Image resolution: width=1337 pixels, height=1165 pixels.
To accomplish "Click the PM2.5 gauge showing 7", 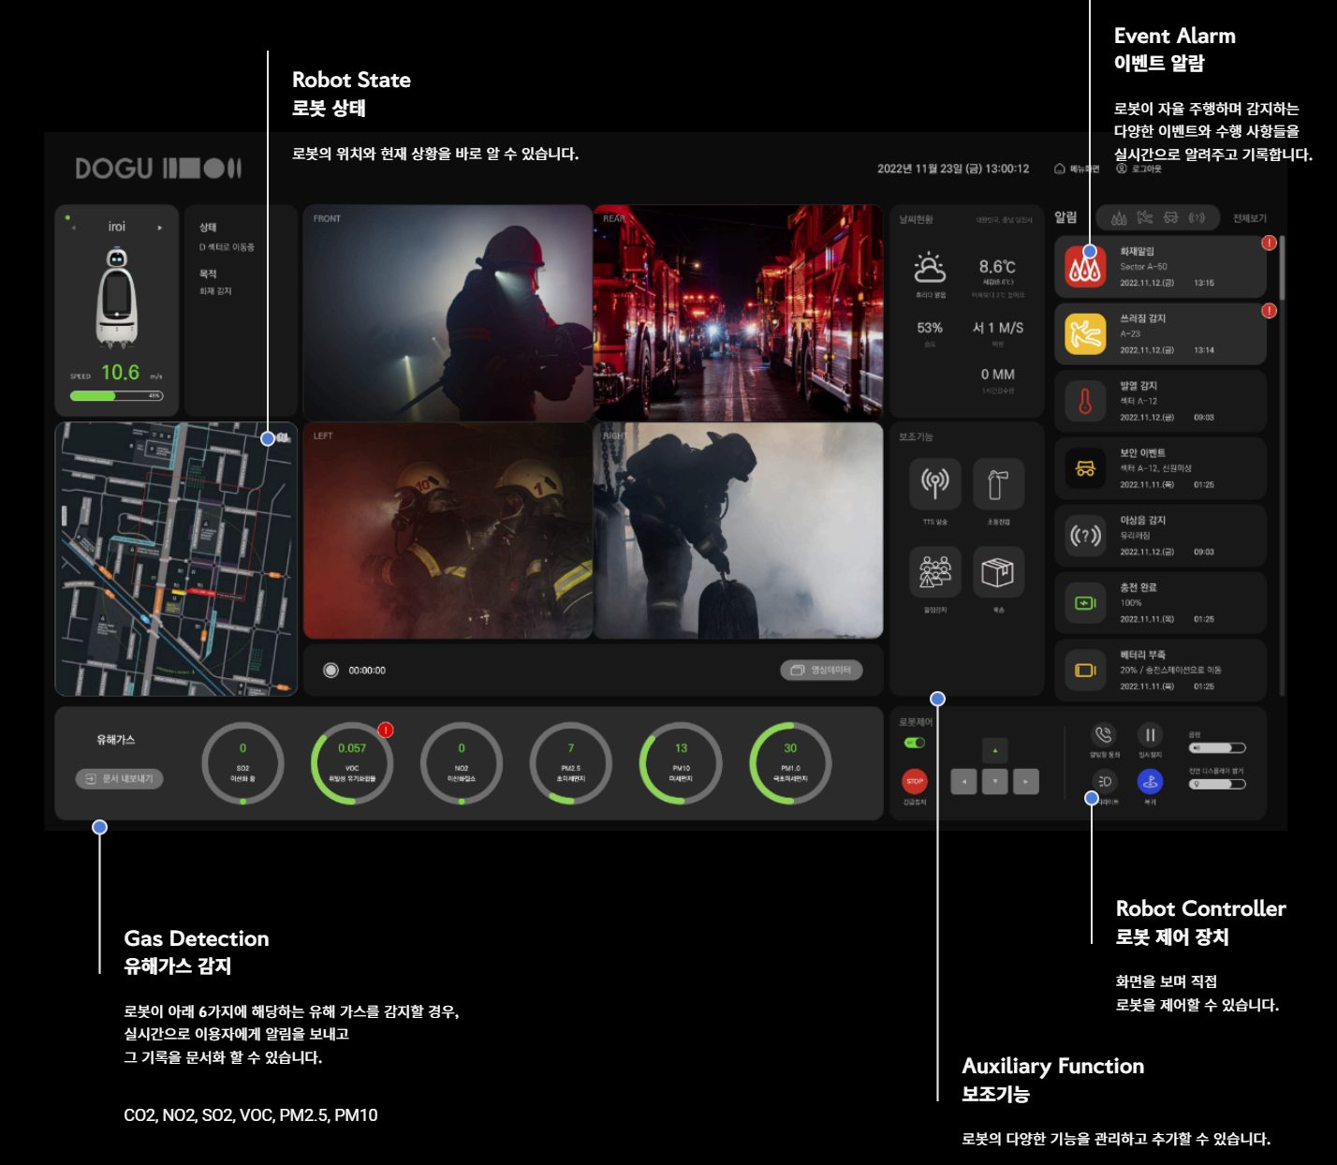I will pyautogui.click(x=571, y=763).
